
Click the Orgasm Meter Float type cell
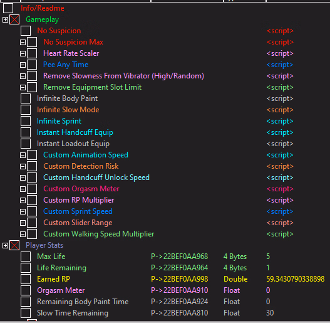click(232, 290)
